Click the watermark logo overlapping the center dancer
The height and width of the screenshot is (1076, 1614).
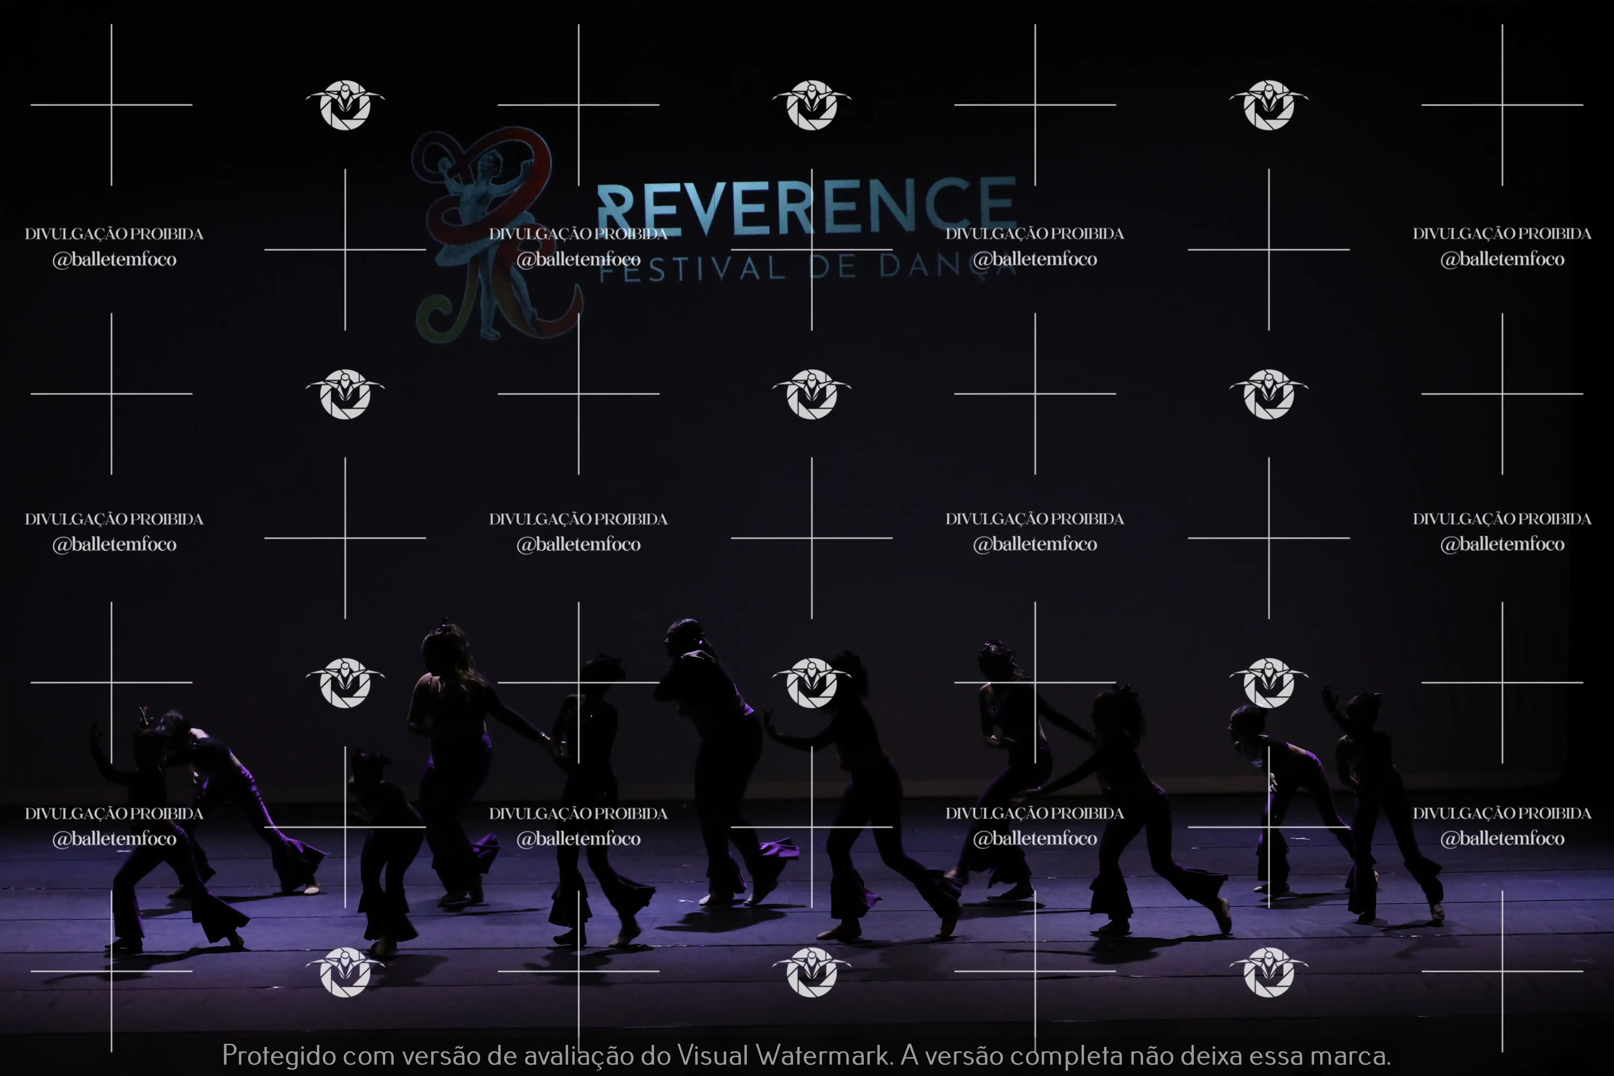click(x=812, y=683)
